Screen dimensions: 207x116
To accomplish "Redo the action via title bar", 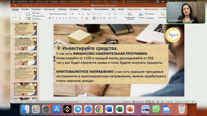I will tap(36, 5).
